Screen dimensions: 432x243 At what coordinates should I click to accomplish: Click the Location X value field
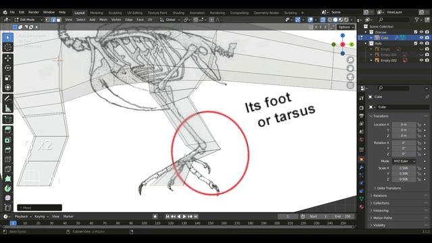pos(404,124)
